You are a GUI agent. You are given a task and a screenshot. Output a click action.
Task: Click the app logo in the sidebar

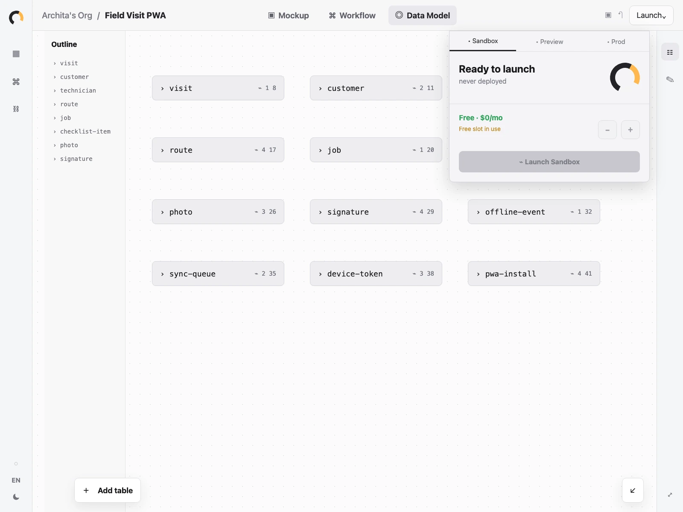(x=16, y=17)
